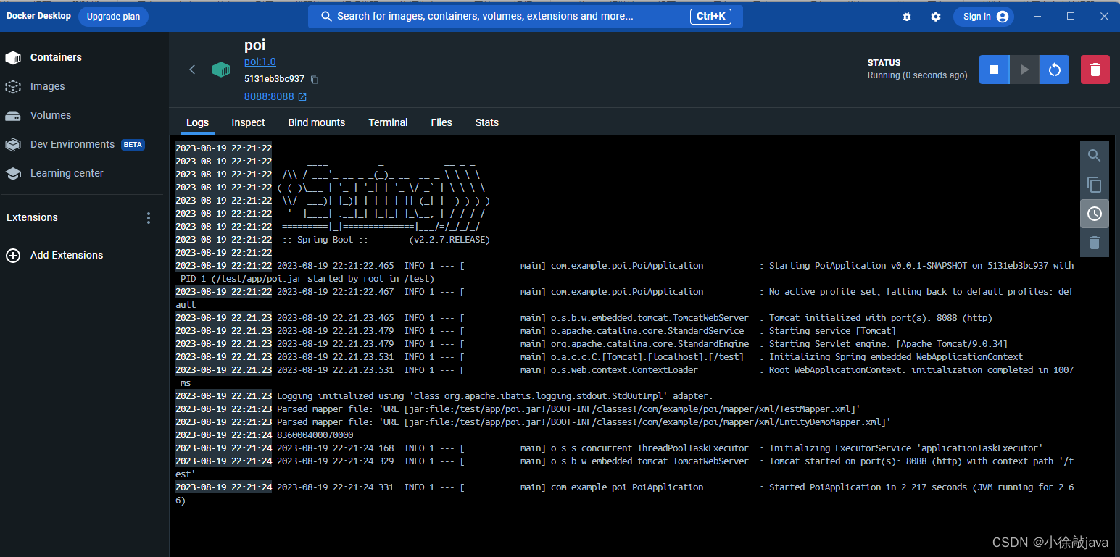
Task: Open the Learning center
Action: [67, 173]
